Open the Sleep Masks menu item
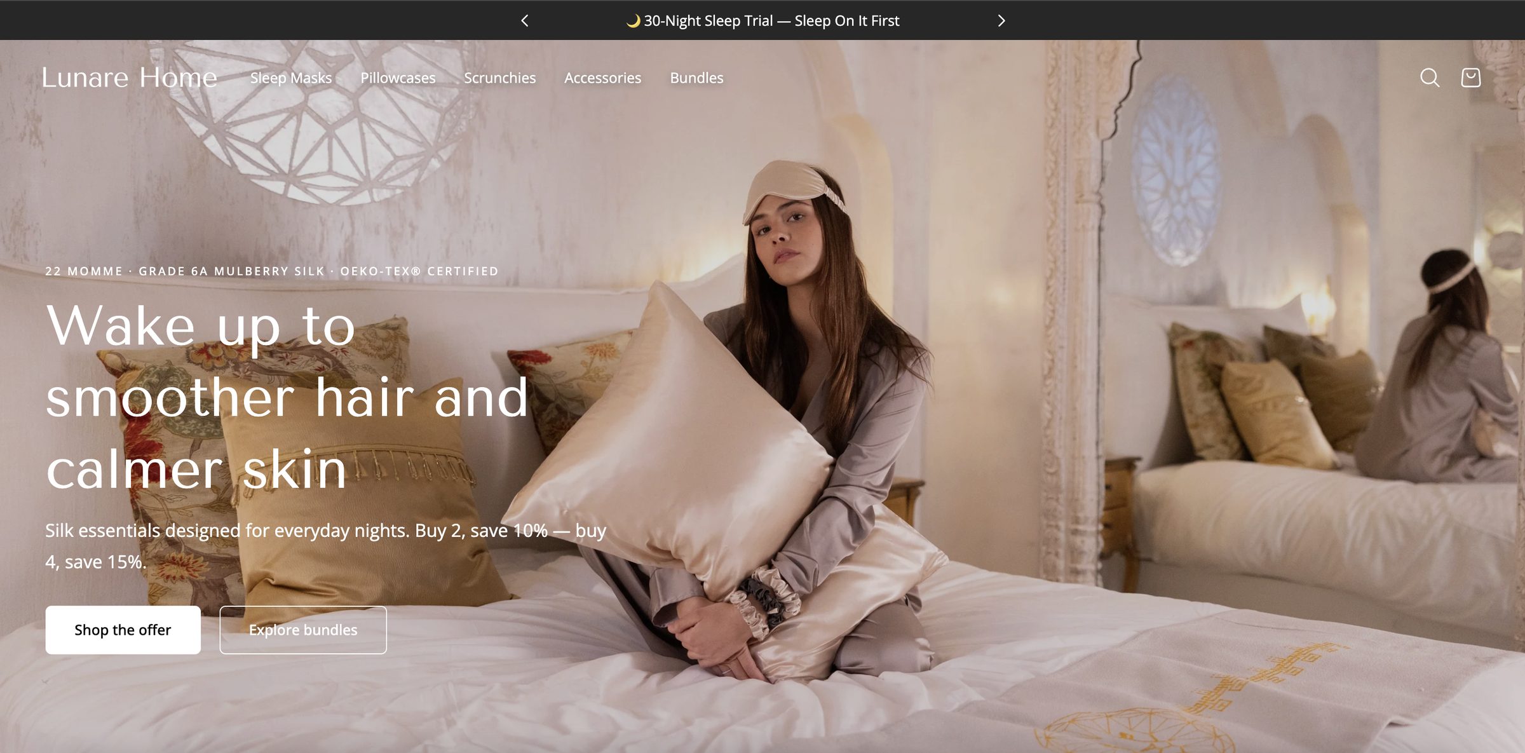 tap(291, 78)
